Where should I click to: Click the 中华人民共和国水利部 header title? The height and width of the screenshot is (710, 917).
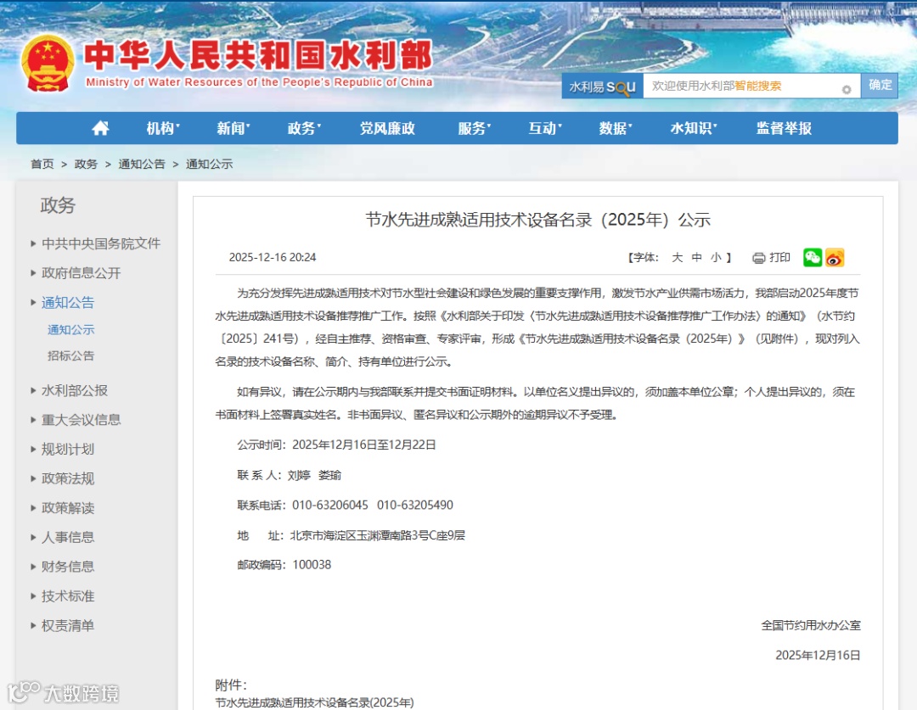click(x=258, y=55)
